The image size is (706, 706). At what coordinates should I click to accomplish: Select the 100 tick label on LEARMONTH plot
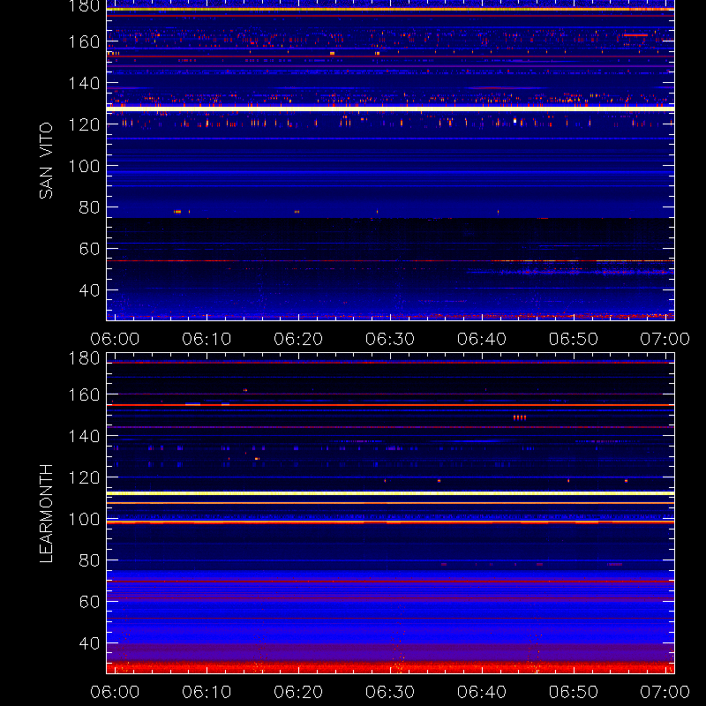coord(84,519)
